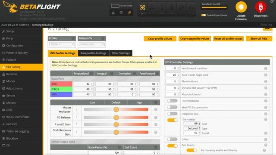Click the Pitch Integral value field
The height and width of the screenshot is (155, 276).
point(105,89)
